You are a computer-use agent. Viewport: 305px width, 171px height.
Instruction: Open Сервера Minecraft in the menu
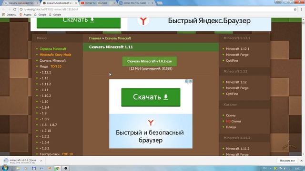[53, 49]
